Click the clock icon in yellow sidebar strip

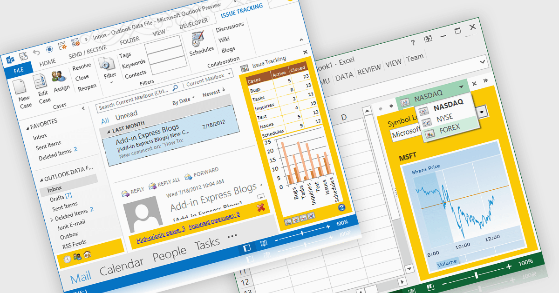(68, 259)
